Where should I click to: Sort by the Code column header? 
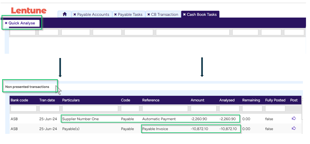pos(126,100)
